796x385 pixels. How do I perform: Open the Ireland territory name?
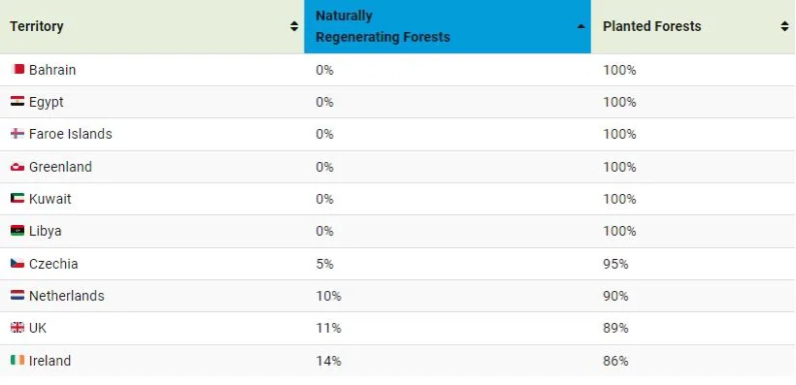50,361
